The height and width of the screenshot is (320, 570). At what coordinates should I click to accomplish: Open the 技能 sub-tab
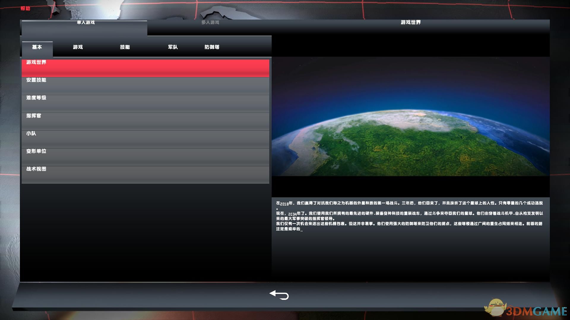(x=125, y=47)
